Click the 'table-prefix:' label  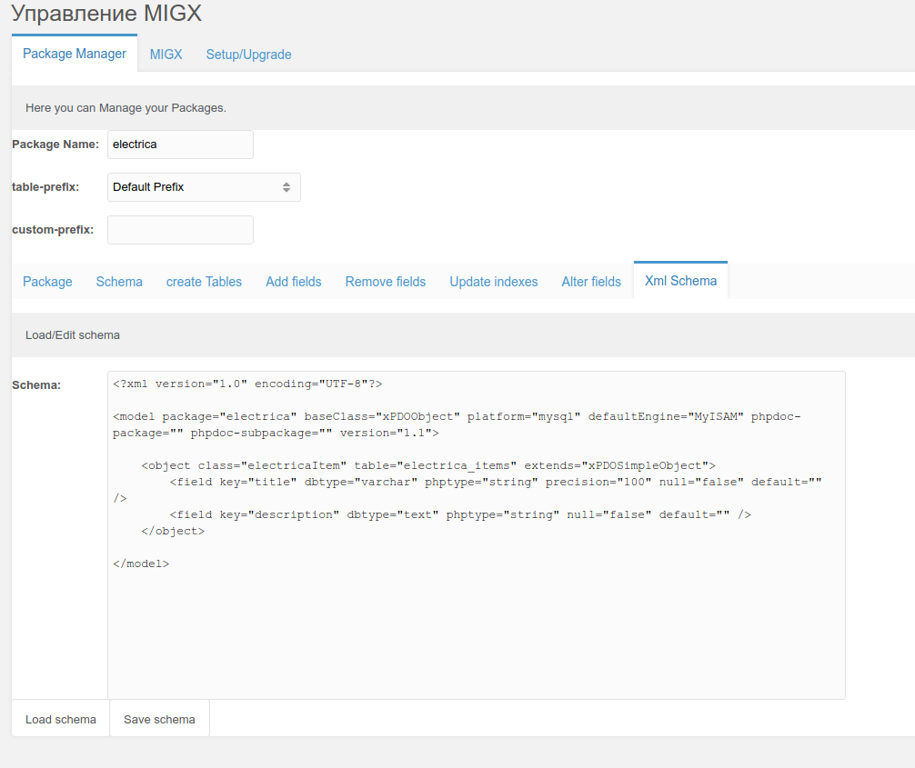coord(45,187)
